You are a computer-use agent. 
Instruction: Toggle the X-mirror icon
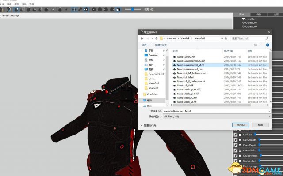click(74, 10)
